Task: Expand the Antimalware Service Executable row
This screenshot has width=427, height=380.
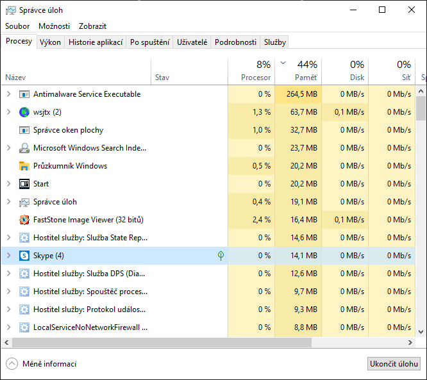Action: pyautogui.click(x=8, y=94)
